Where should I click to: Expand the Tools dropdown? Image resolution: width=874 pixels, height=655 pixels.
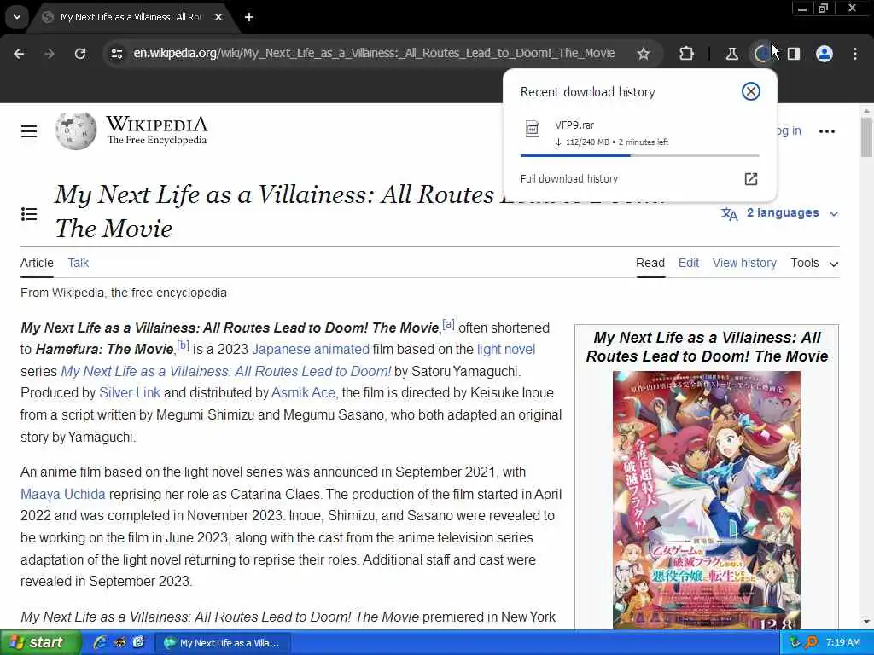pyautogui.click(x=814, y=263)
